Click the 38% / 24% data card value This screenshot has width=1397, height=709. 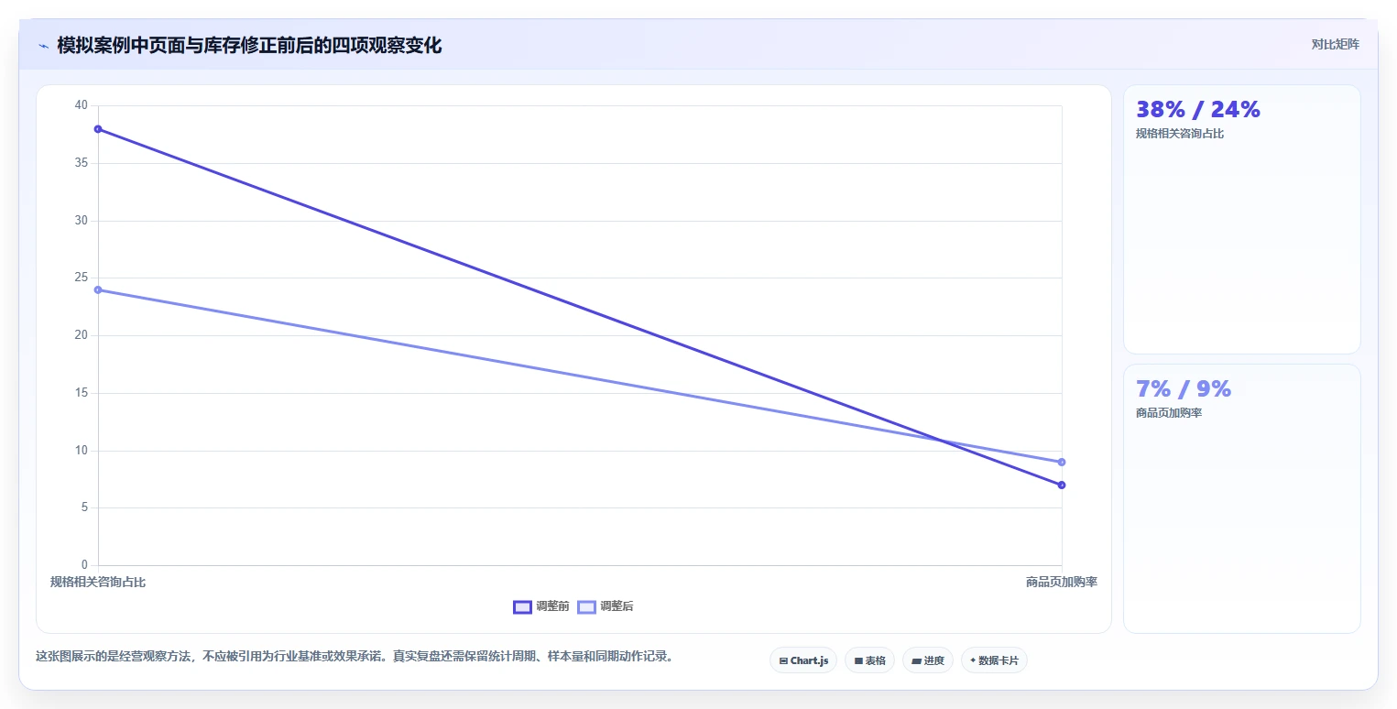(x=1198, y=110)
